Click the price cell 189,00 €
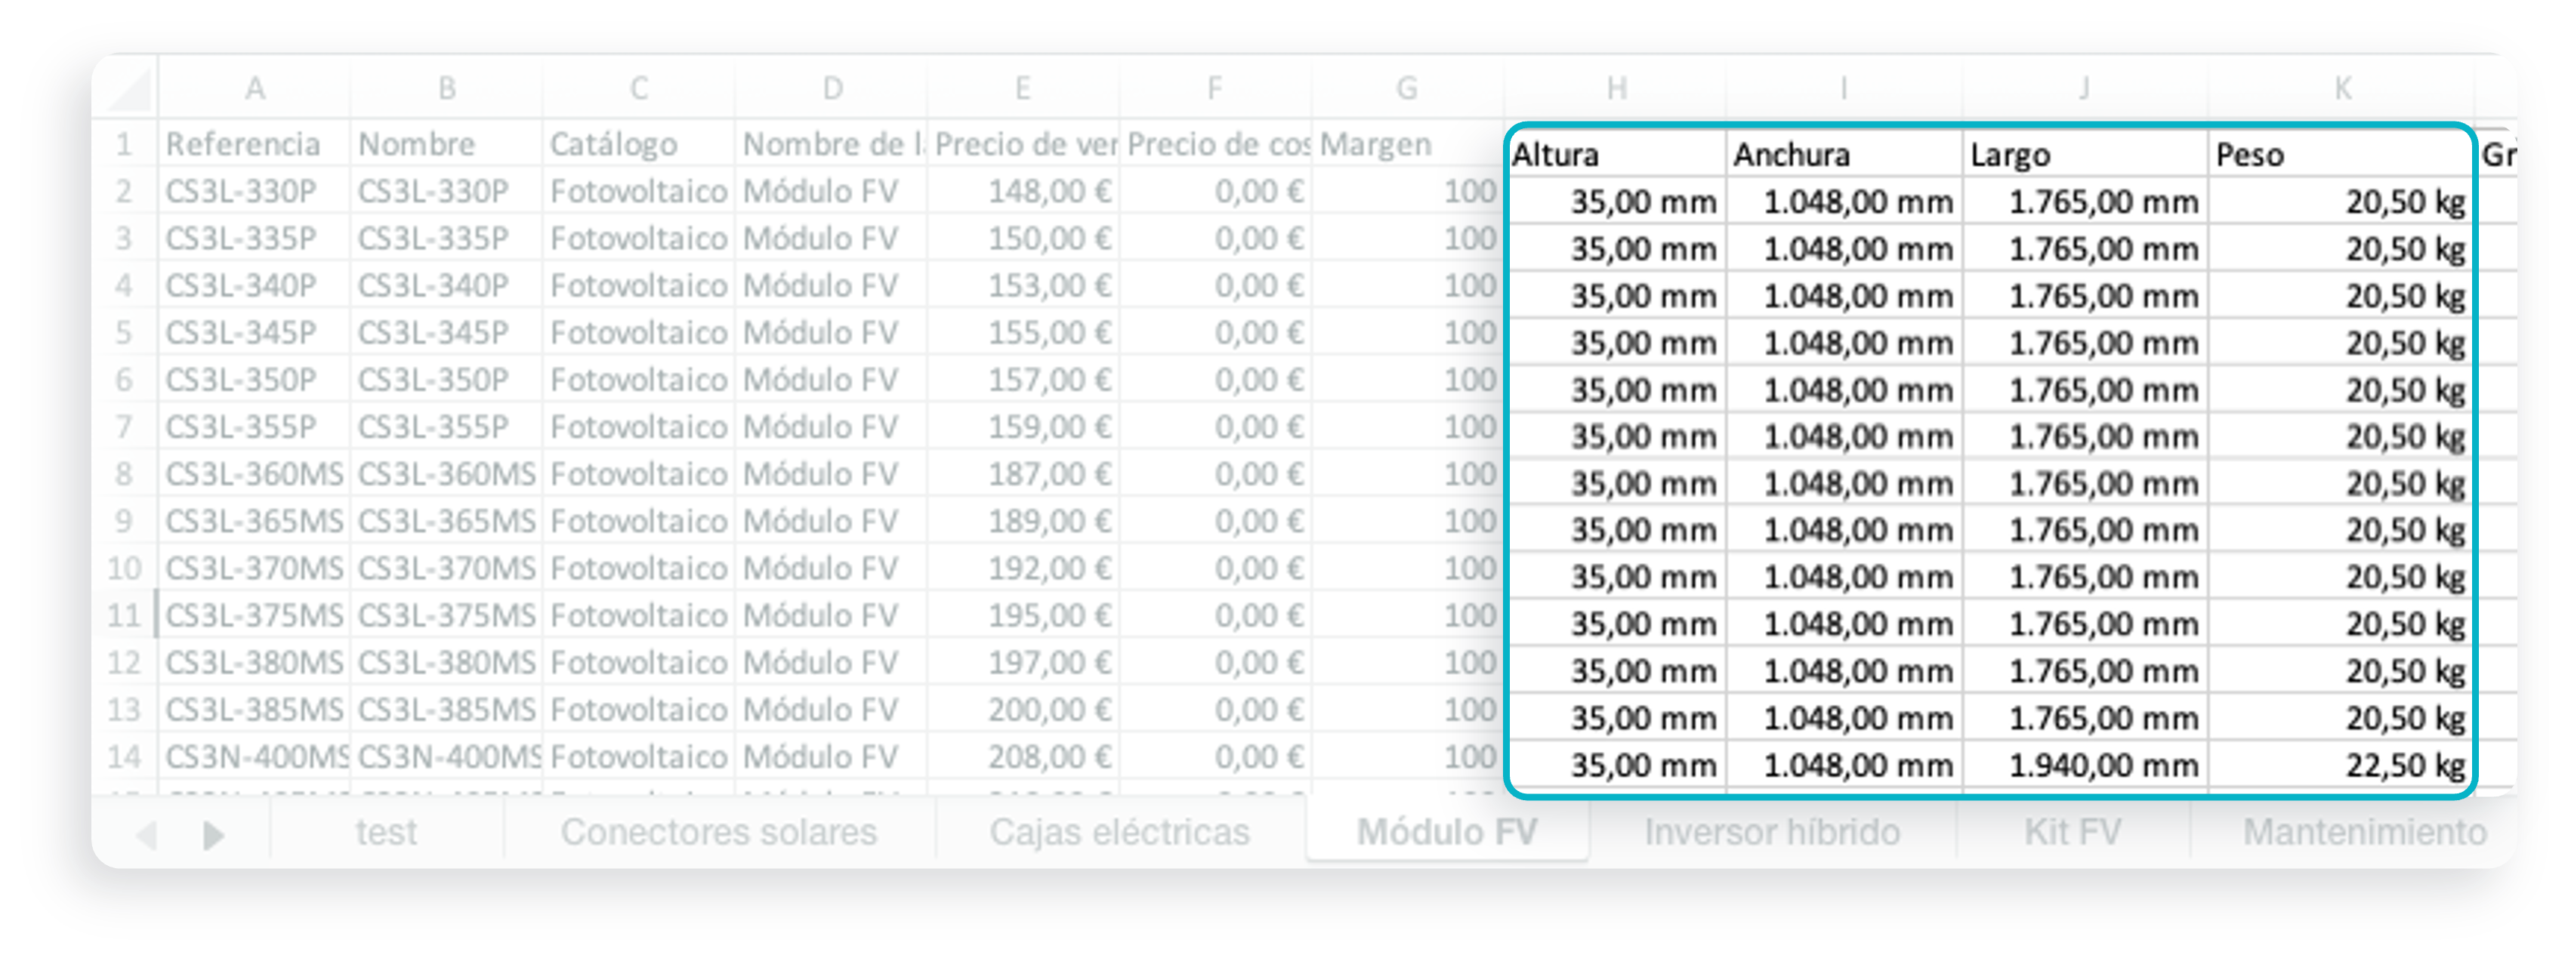 click(1023, 522)
